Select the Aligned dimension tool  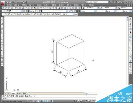pyautogui.click(x=6, y=14)
